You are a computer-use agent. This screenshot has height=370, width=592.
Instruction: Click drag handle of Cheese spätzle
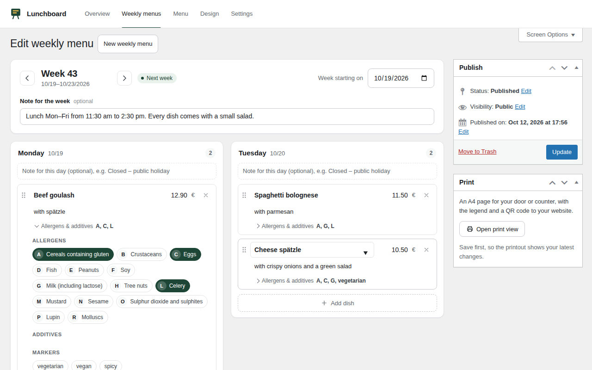(x=244, y=250)
